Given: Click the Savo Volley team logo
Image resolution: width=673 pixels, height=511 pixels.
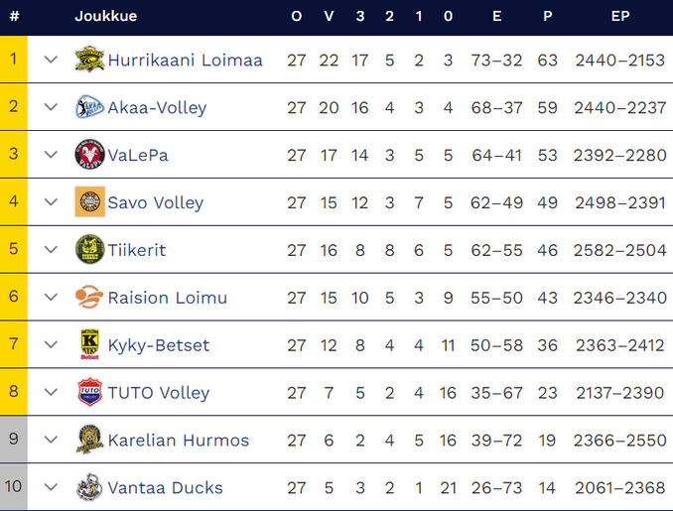Looking at the screenshot, I should [89, 202].
